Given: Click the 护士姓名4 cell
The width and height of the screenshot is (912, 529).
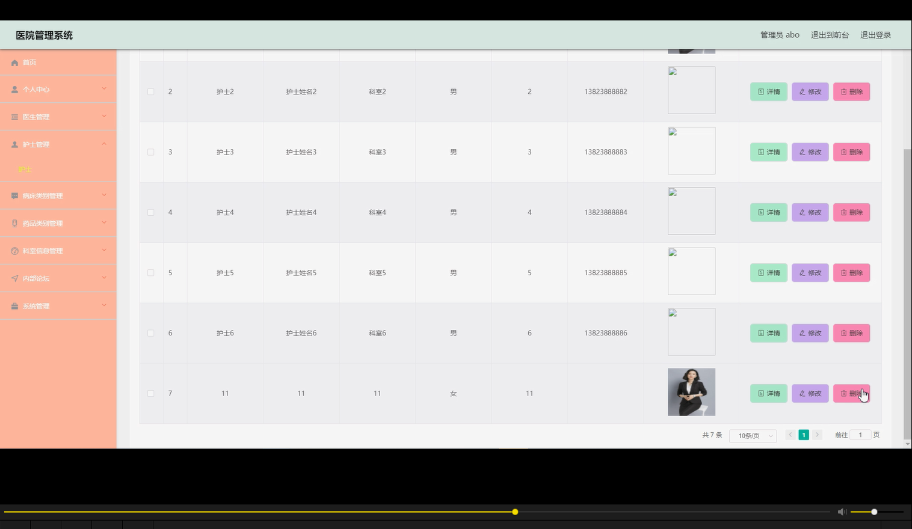Looking at the screenshot, I should pyautogui.click(x=301, y=213).
